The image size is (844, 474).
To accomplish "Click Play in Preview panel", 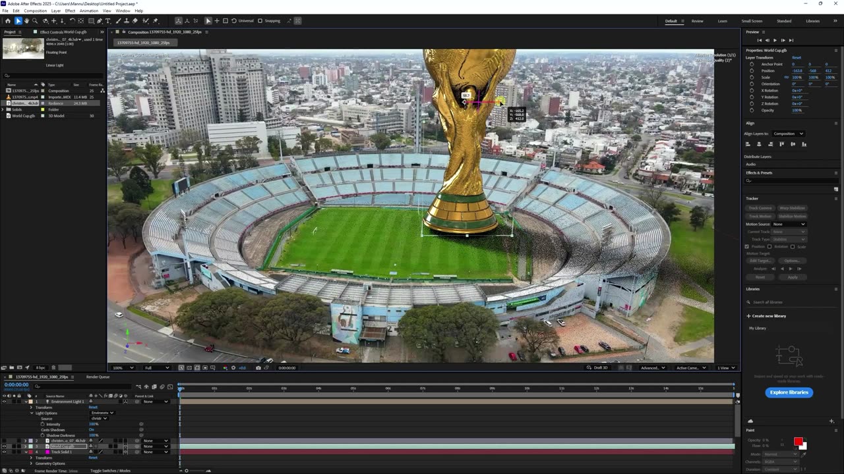I will coord(775,40).
